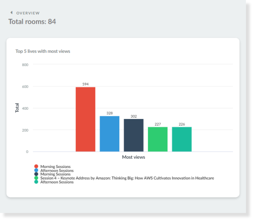Click the 594 value label
This screenshot has width=253, height=220.
[x=85, y=84]
